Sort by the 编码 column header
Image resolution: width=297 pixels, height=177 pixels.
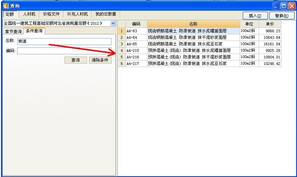(136, 24)
